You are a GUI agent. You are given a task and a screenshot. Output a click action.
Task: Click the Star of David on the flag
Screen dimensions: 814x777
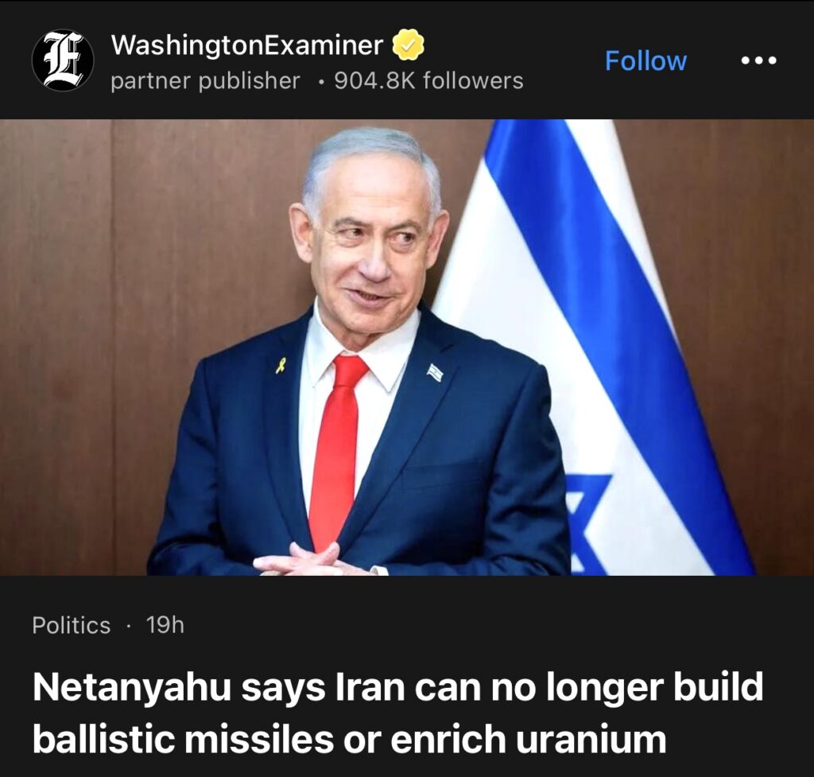pos(587,525)
